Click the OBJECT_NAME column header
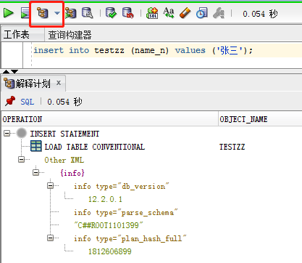This screenshot has width=302, height=263. [x=260, y=119]
